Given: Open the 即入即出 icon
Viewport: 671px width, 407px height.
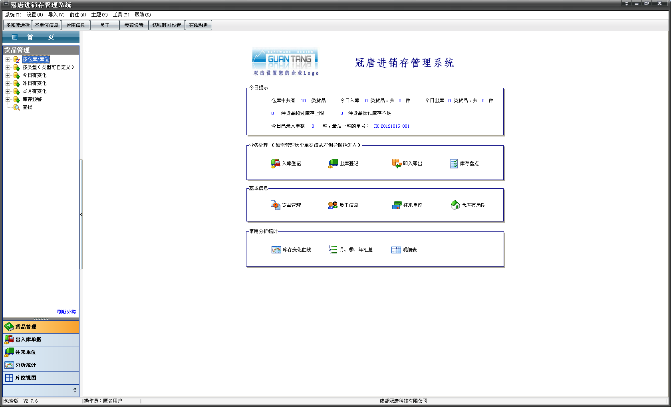Looking at the screenshot, I should pyautogui.click(x=397, y=164).
